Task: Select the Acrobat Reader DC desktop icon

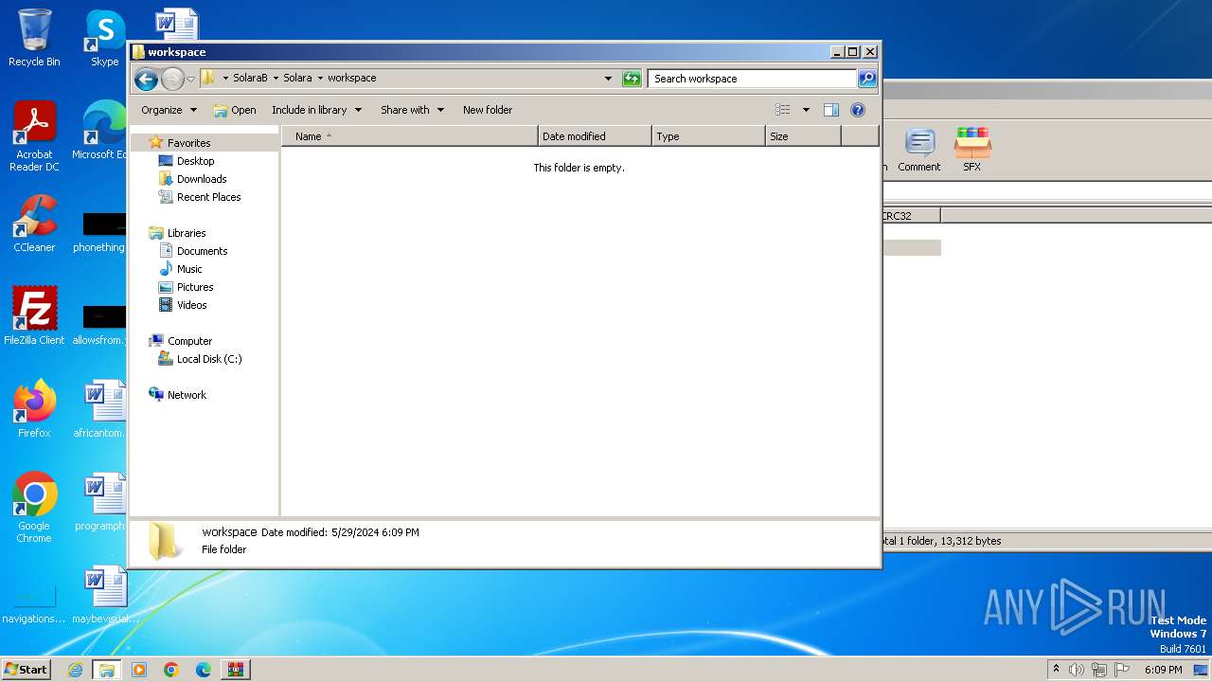Action: 34,136
